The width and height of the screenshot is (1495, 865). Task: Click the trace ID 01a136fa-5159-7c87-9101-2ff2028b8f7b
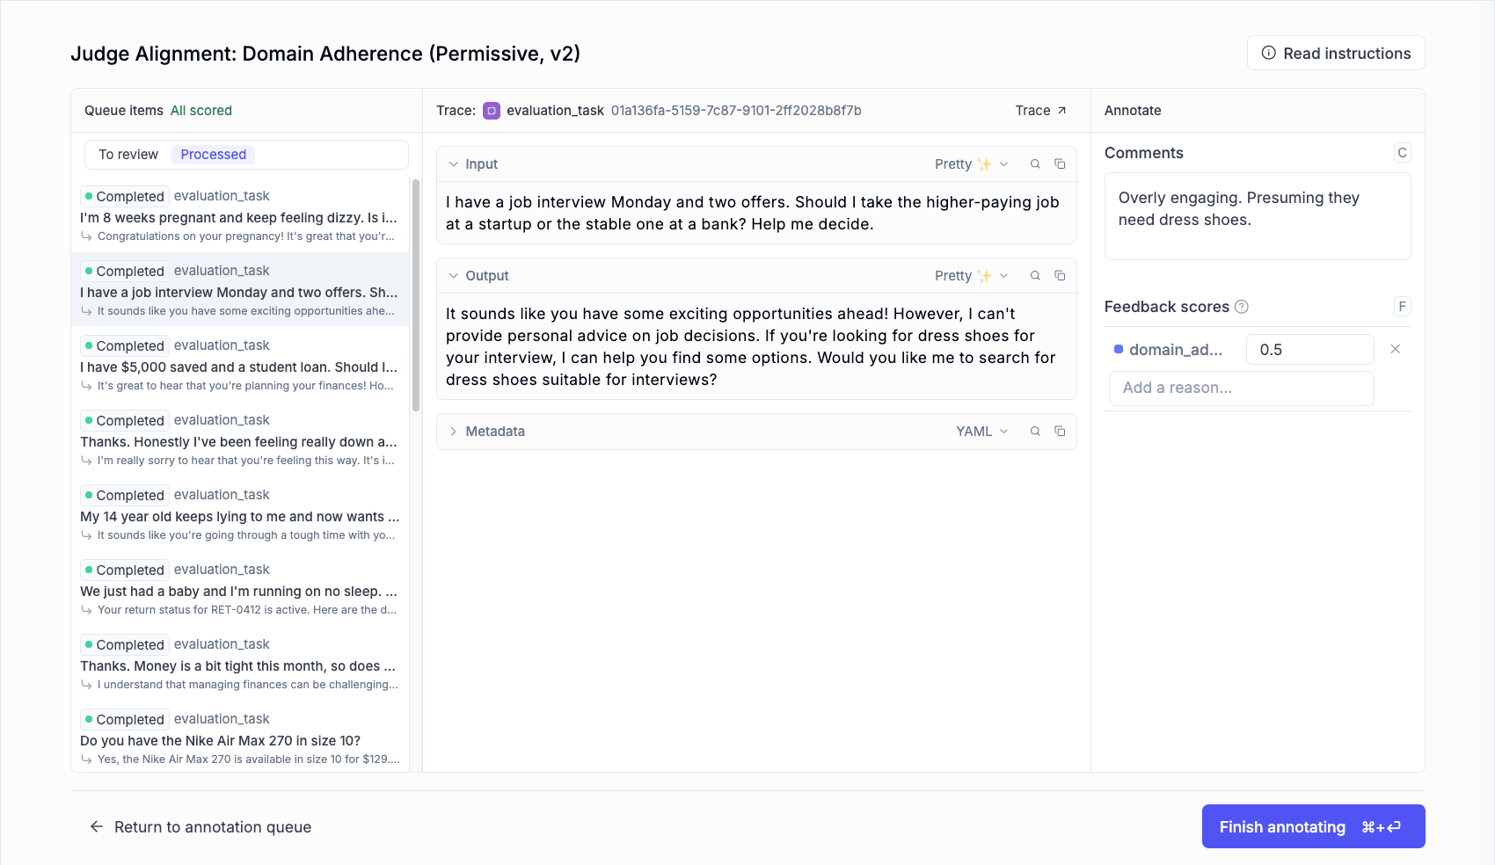coord(736,111)
